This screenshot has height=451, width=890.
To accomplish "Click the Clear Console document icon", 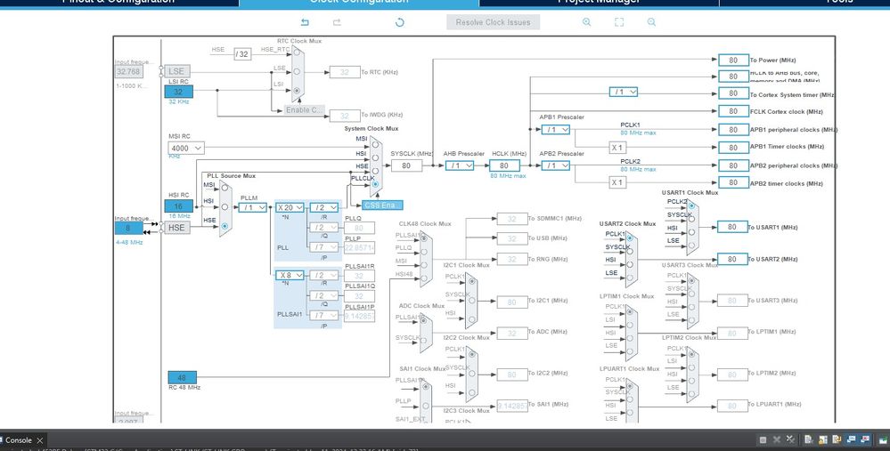I will [x=808, y=439].
